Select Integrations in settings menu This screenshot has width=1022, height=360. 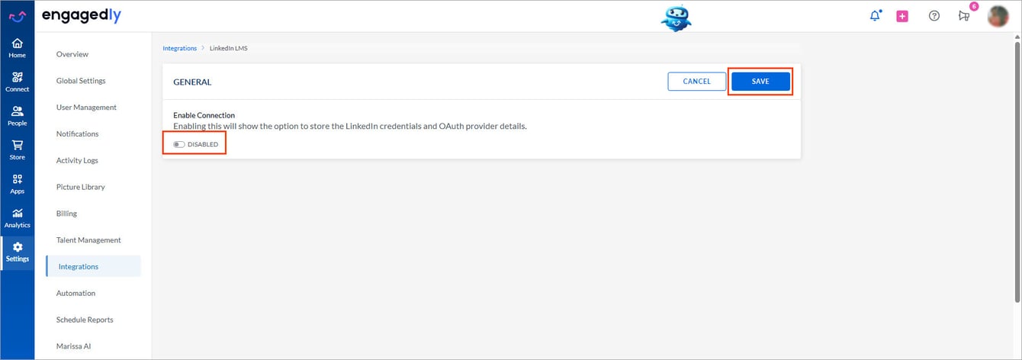[93, 266]
